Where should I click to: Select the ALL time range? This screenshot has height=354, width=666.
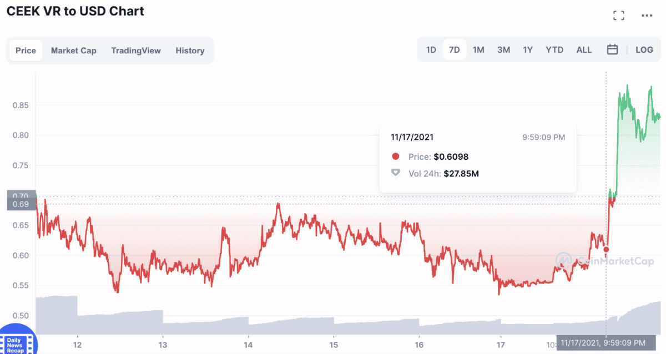click(584, 49)
